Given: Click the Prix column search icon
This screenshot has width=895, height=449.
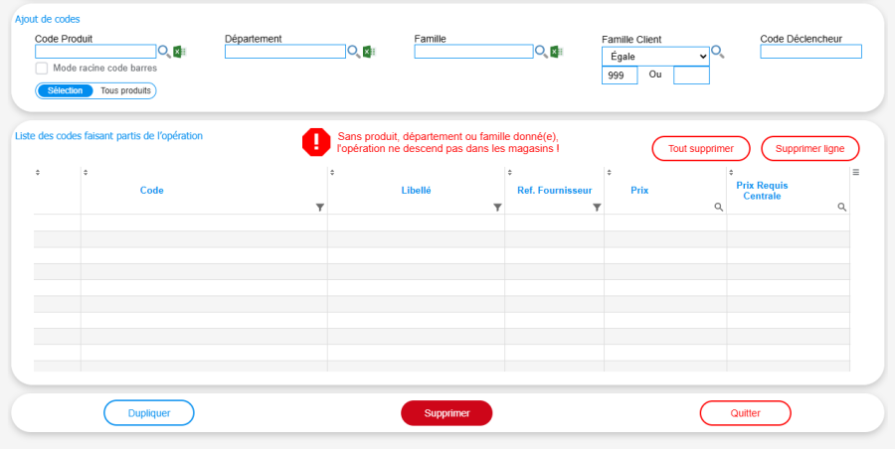Looking at the screenshot, I should pyautogui.click(x=718, y=208).
